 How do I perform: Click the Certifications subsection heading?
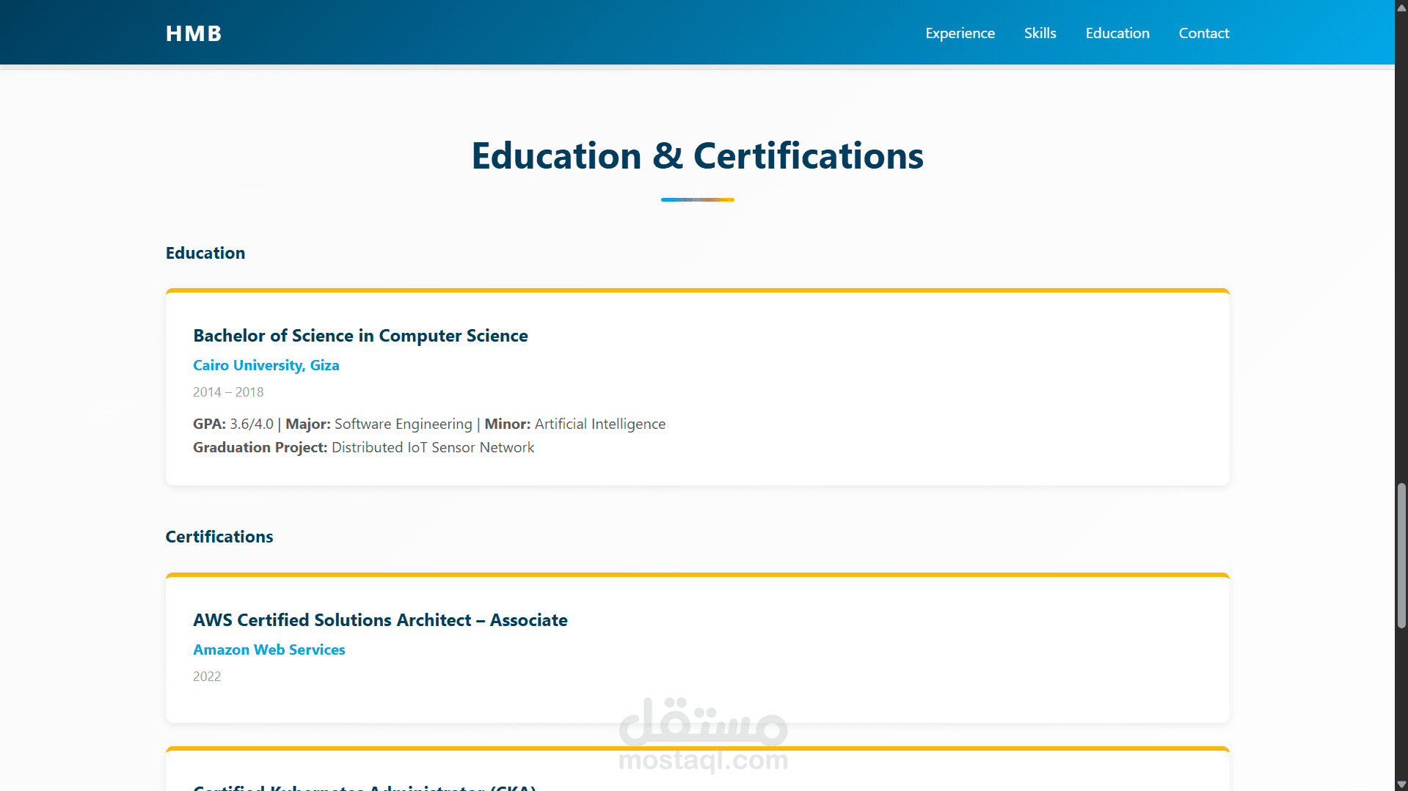point(219,537)
